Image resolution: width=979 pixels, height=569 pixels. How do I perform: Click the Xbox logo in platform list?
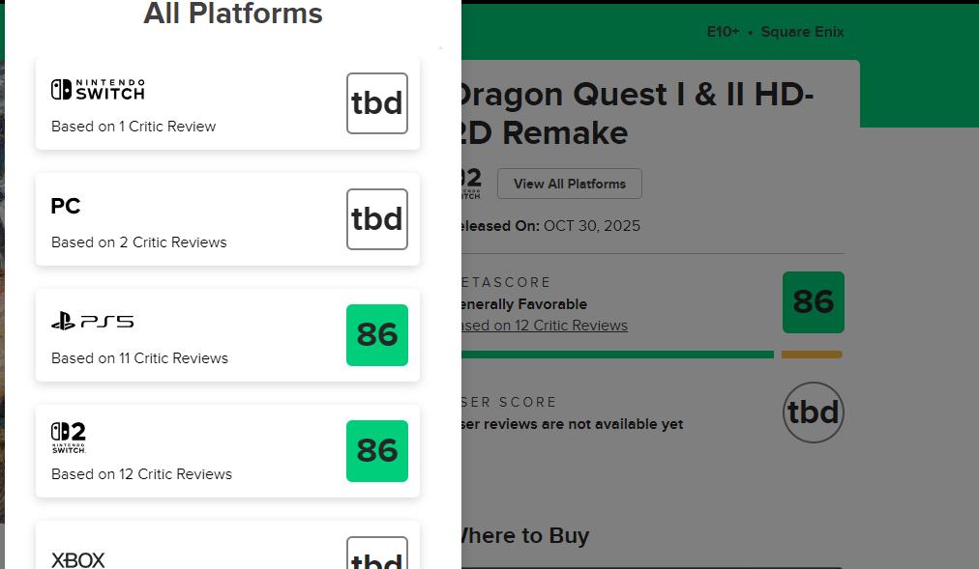click(78, 559)
